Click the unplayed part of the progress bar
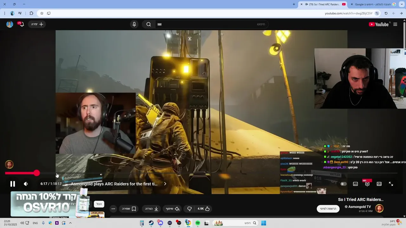406x228 pixels. [x=219, y=173]
